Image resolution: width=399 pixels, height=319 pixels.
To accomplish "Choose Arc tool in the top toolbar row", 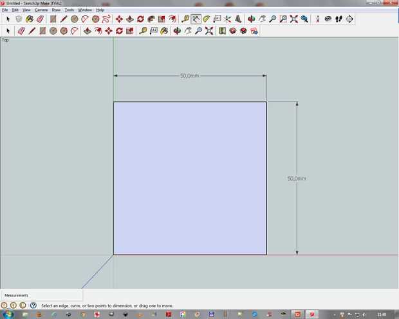I will (85, 19).
